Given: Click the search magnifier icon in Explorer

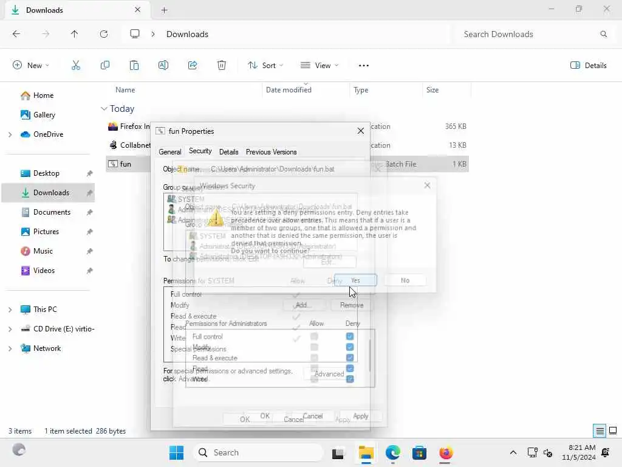Looking at the screenshot, I should [x=603, y=34].
